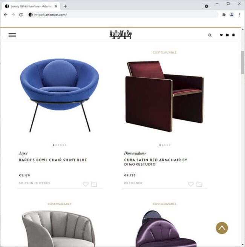The image size is (245, 247).
Task: Open the Chrome profile avatar menu
Action: pos(231,15)
